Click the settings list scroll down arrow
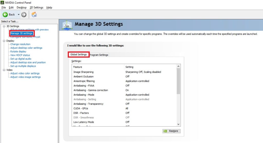 click(x=178, y=124)
